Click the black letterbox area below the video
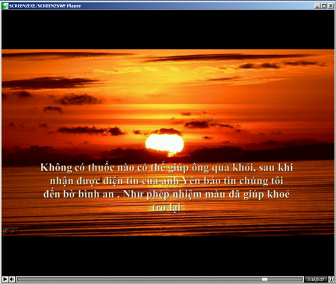This screenshot has width=336, height=284. point(168,256)
